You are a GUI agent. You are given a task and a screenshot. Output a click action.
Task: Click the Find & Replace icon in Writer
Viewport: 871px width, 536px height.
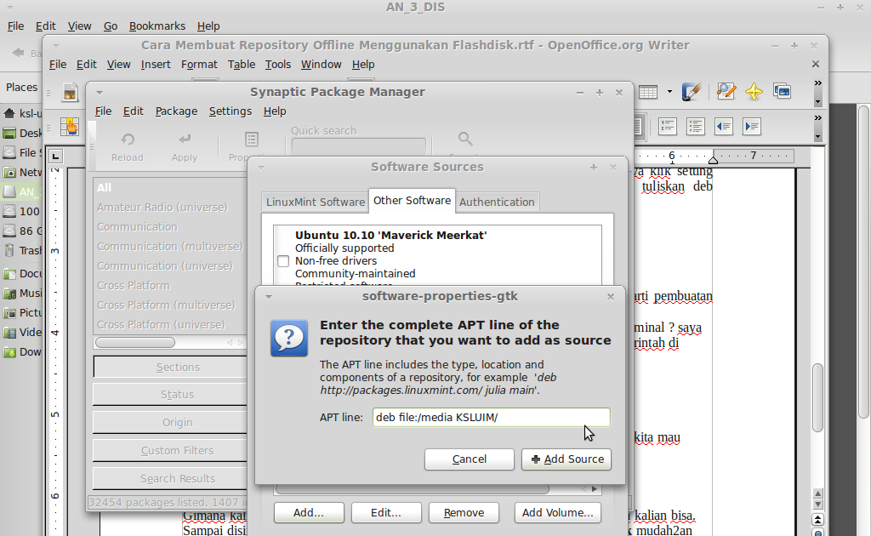(726, 91)
